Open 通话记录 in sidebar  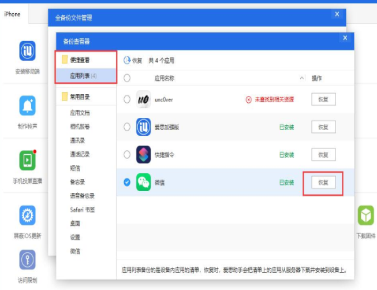point(80,154)
